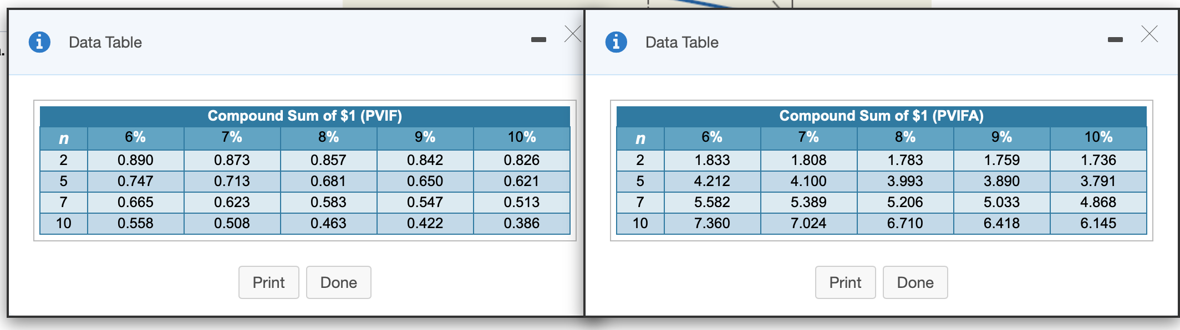Select PVIF value 0.463
The image size is (1180, 330).
[328, 223]
